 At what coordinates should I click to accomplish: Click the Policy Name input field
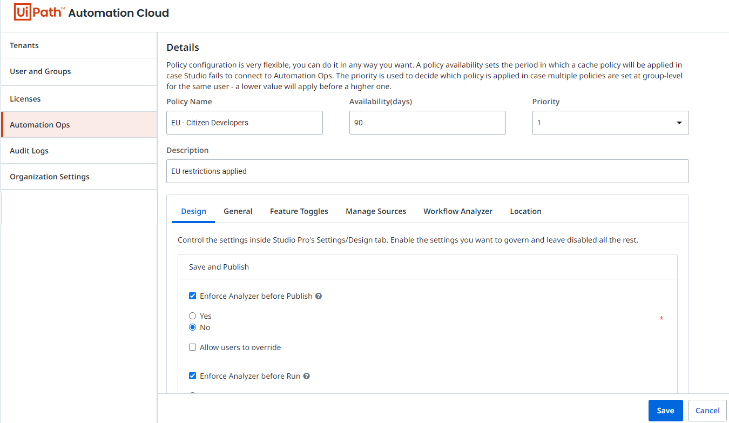[x=245, y=123]
